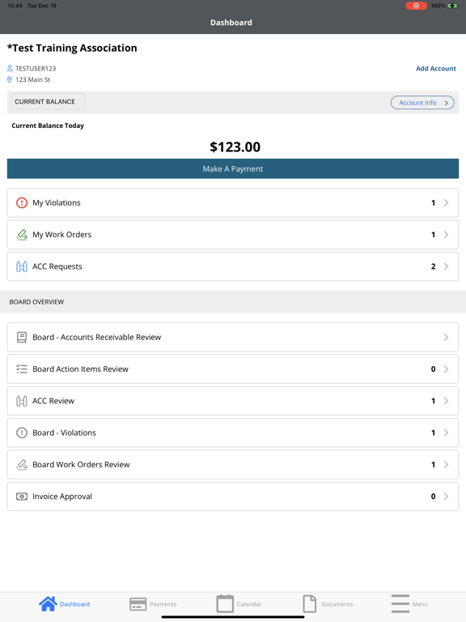Tap the red screen recording indicator

point(416,6)
